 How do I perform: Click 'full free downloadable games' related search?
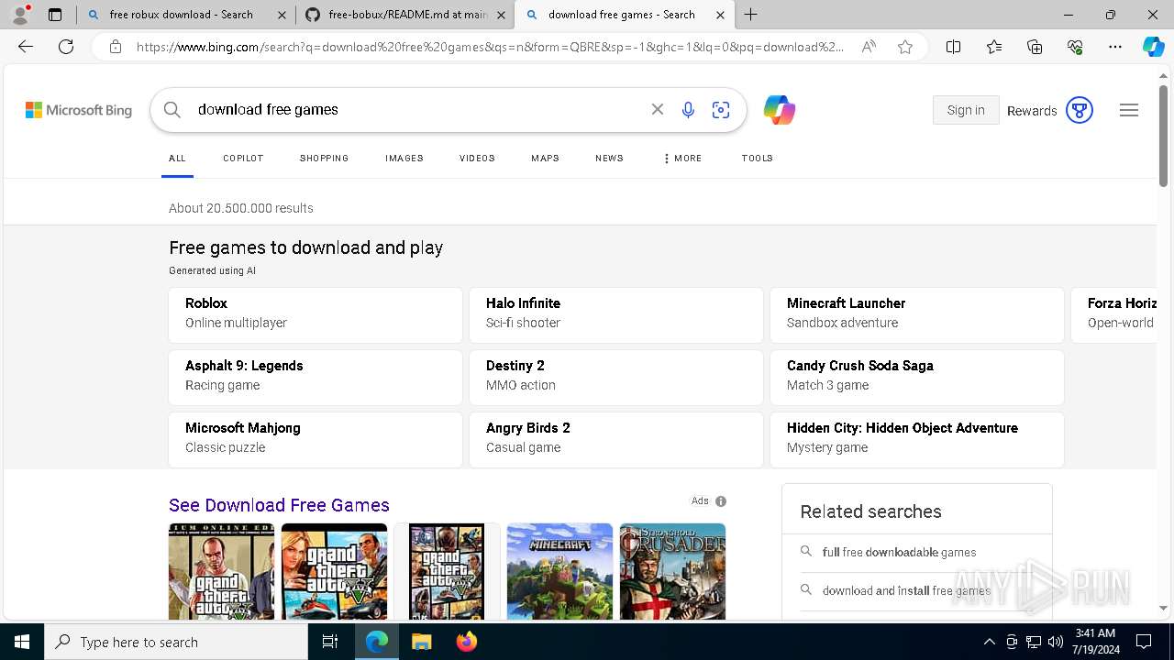(x=899, y=552)
